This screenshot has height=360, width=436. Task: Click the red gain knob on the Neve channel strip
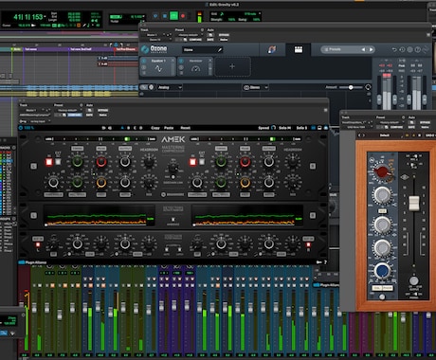(x=382, y=171)
